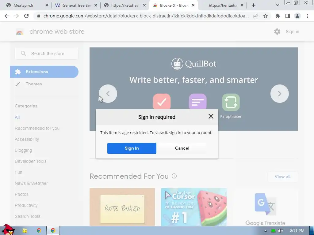Switch to the hentaiha tab

point(223,6)
